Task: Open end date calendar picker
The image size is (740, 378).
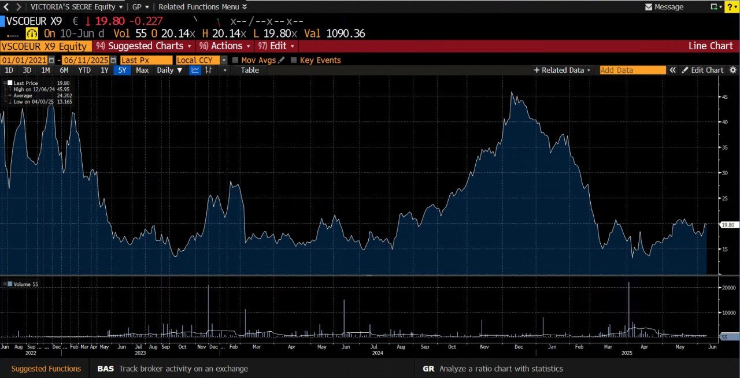Action: [113, 60]
